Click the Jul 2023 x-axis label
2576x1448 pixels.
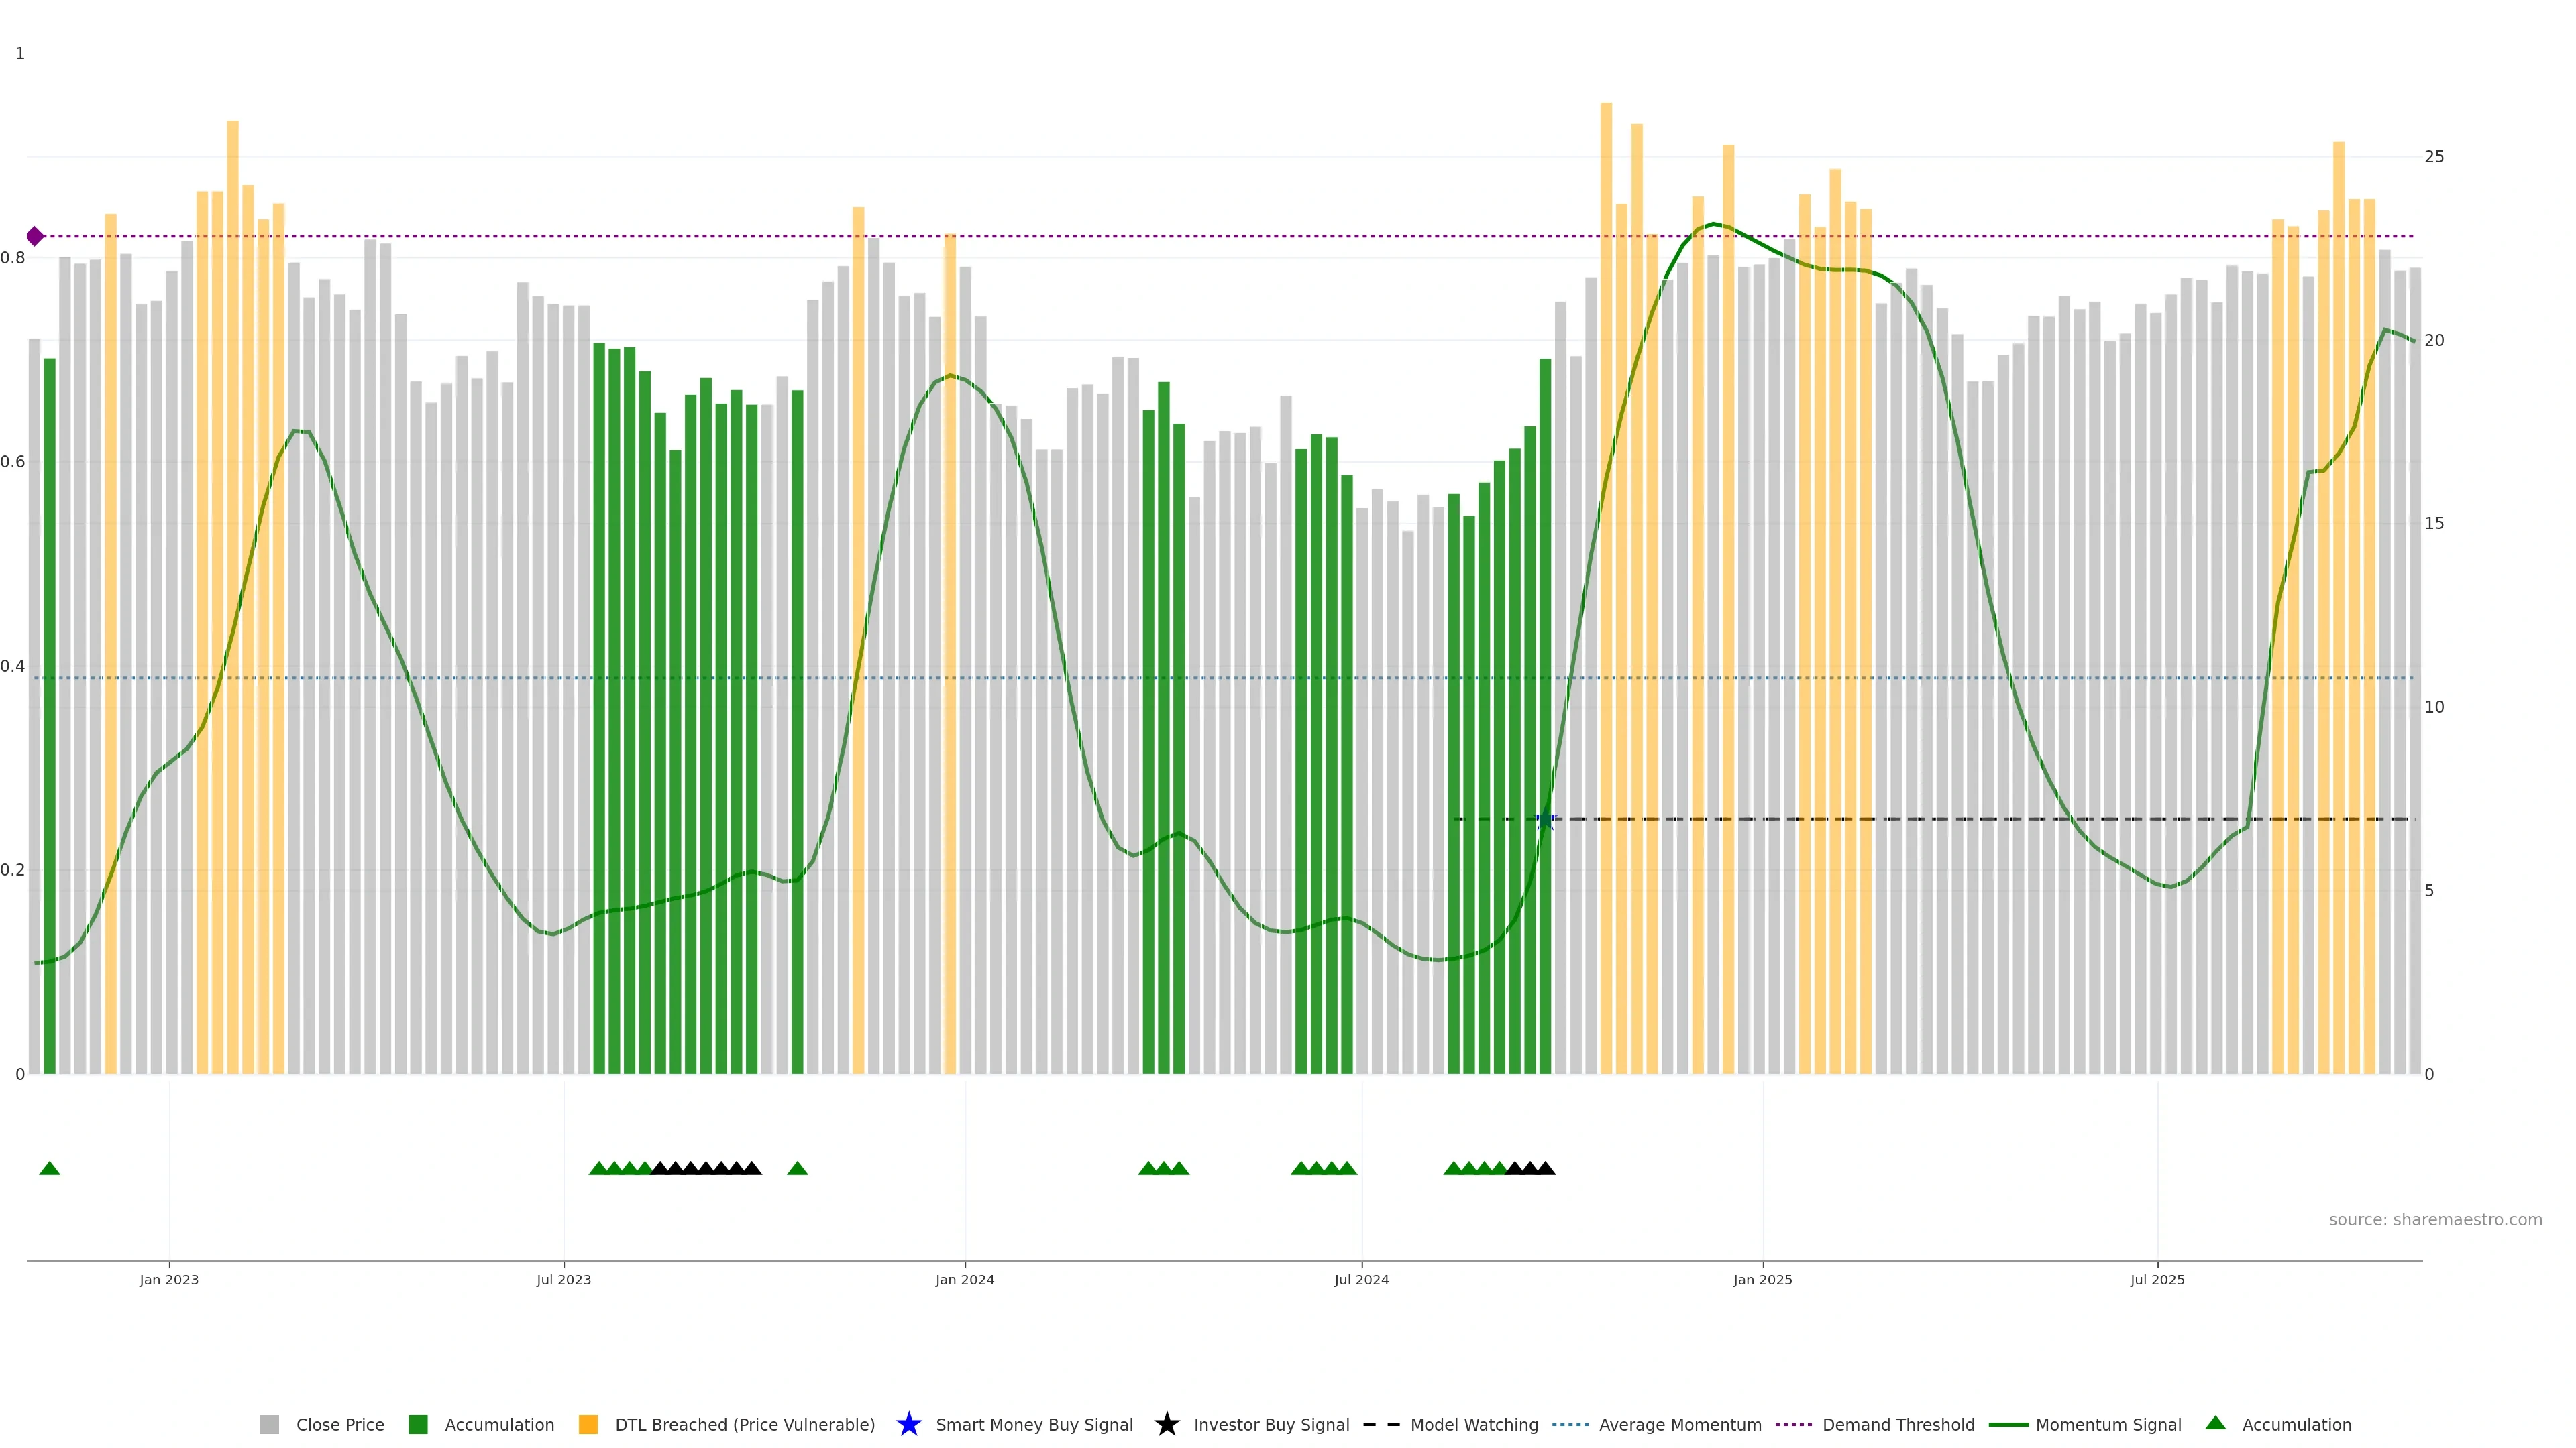(563, 1279)
